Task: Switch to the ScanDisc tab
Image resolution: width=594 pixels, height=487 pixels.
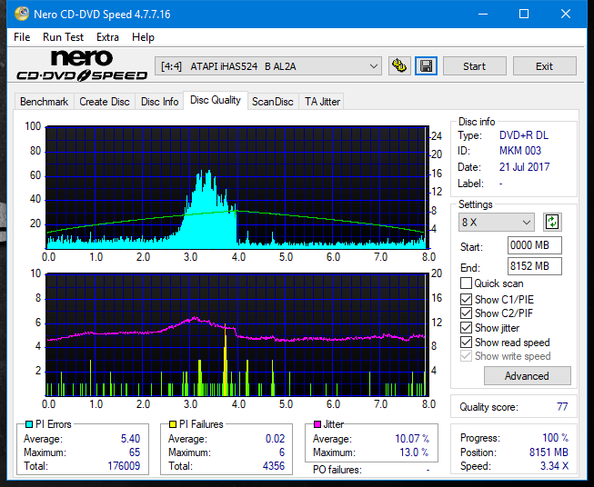Action: click(x=273, y=102)
